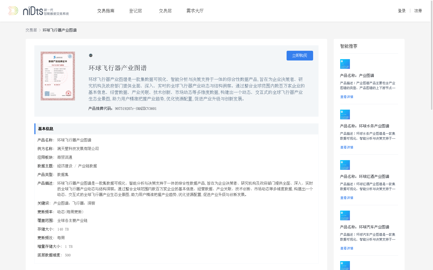
Task: Click 产品名称：环球红酒产业图谱 in recommendations
Action: click(x=365, y=177)
